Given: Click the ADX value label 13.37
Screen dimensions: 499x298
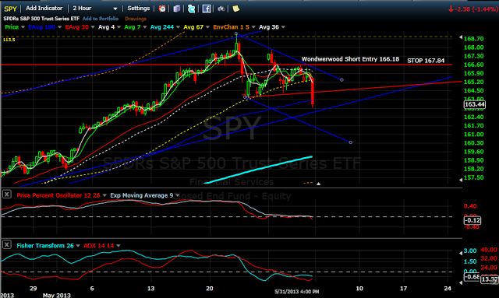Looking at the screenshot, I should [x=490, y=279].
